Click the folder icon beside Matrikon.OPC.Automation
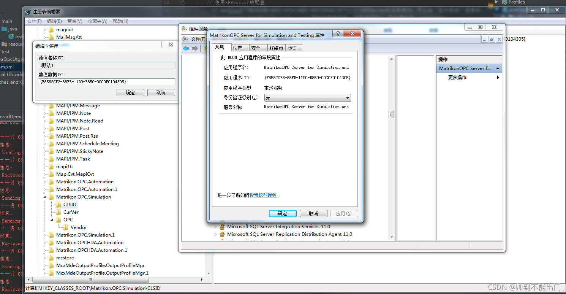 tap(51, 182)
